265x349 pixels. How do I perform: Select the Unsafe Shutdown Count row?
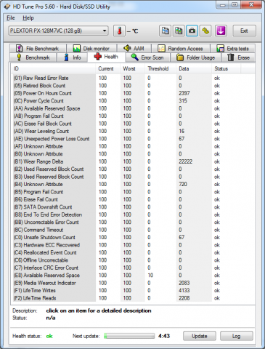tap(133, 237)
